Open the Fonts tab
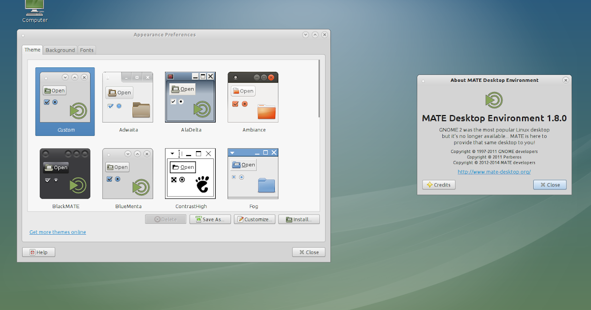 (87, 50)
